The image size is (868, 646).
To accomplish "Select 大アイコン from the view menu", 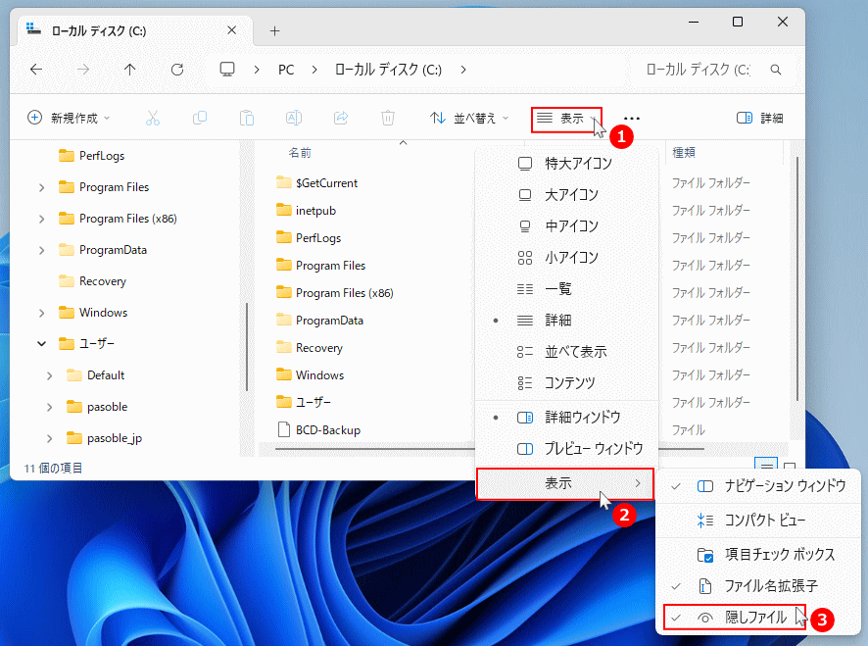I will (x=570, y=195).
